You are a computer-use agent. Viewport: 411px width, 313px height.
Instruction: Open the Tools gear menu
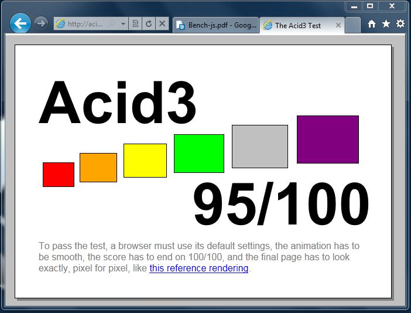coord(400,24)
